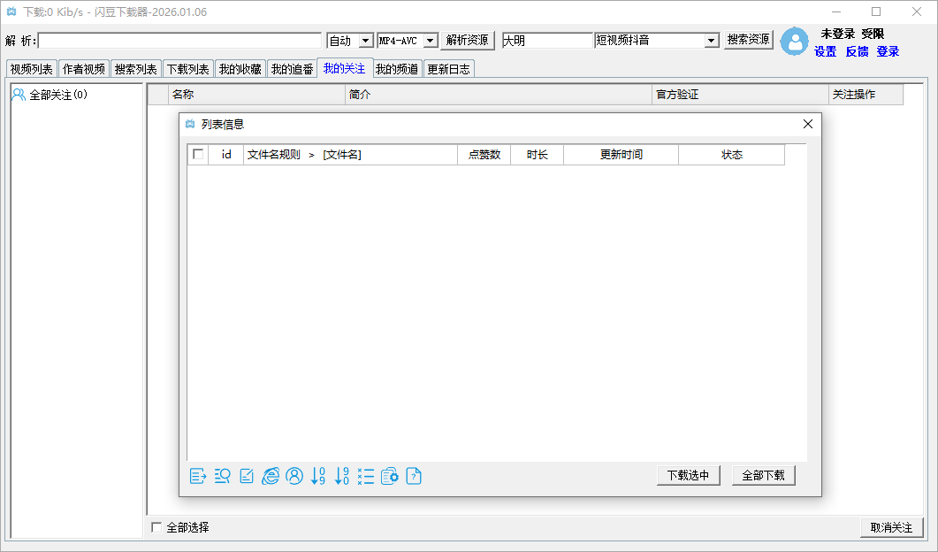Open the MP4-AVC format dropdown
The width and height of the screenshot is (938, 552).
pos(430,41)
